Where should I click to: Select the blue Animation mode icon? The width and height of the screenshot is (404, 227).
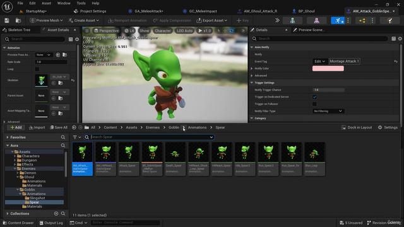(338, 20)
